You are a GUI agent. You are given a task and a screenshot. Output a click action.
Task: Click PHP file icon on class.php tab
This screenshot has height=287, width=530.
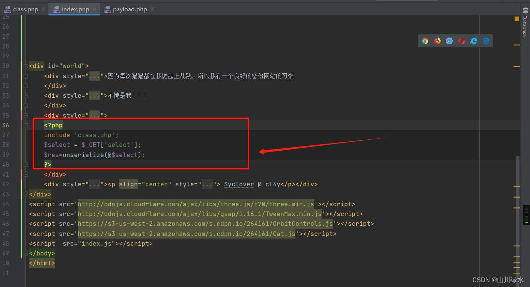point(8,9)
